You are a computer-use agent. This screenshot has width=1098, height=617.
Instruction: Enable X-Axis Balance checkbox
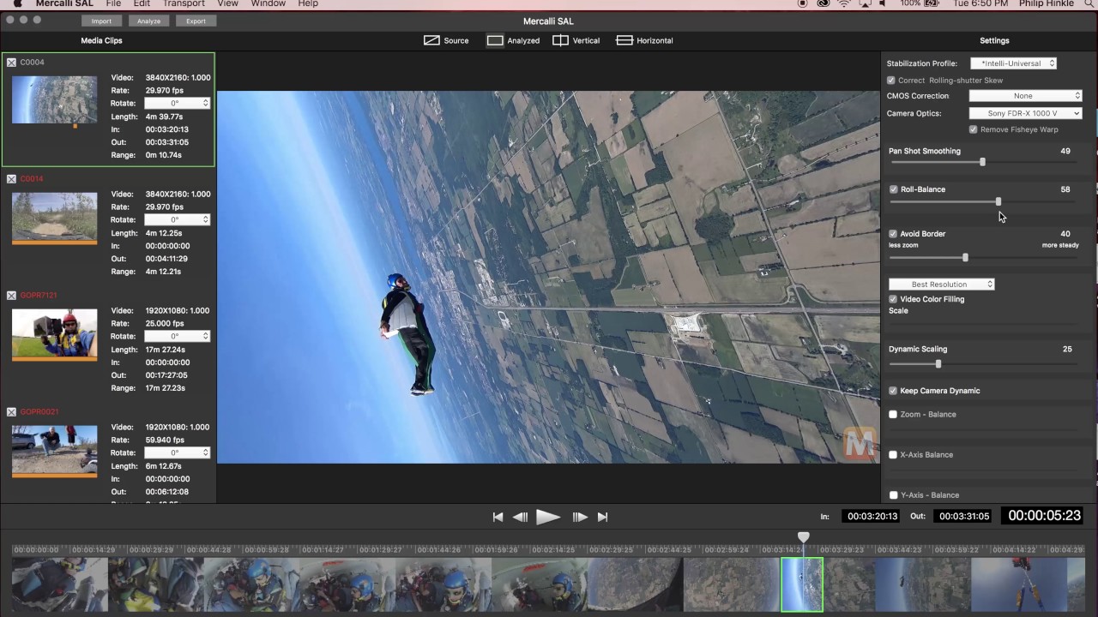(893, 455)
